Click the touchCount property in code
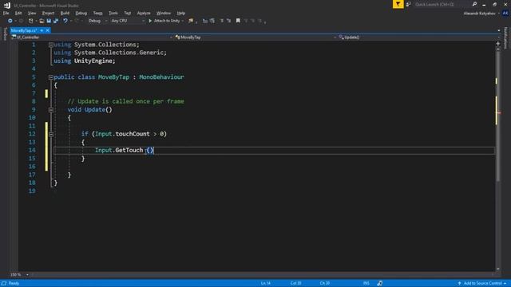Screen dimensions: 511x287 [x=133, y=134]
